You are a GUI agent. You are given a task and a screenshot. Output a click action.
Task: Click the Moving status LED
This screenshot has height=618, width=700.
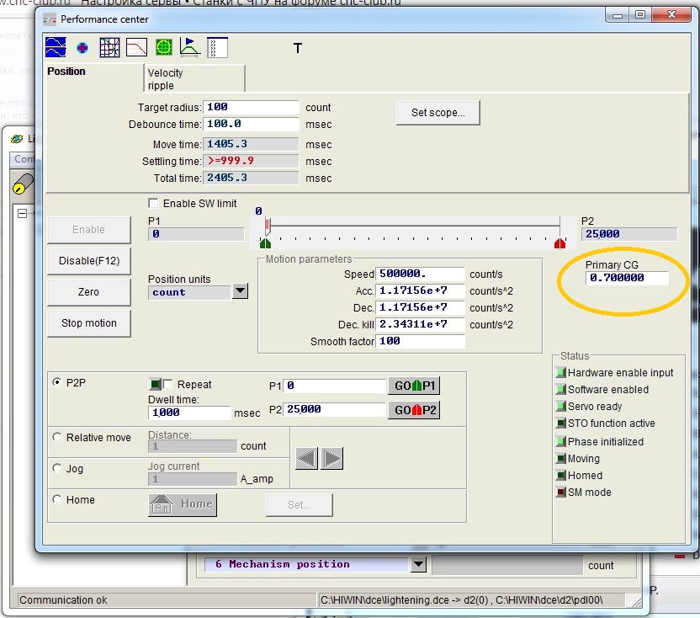click(x=560, y=458)
